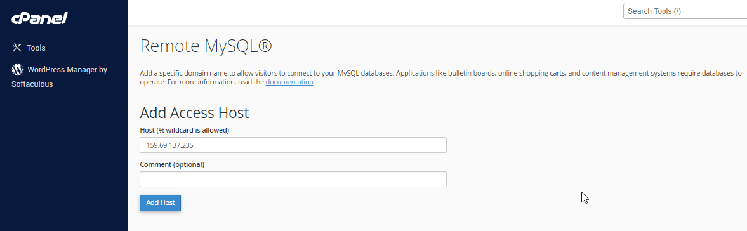Click the Host wildcard label
This screenshot has height=231, width=747.
click(x=184, y=130)
